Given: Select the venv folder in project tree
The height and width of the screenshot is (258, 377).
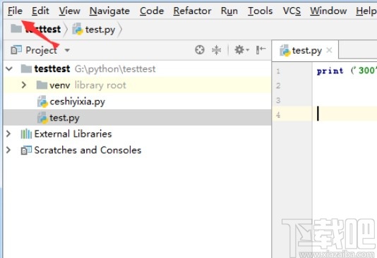Looking at the screenshot, I should click(60, 85).
